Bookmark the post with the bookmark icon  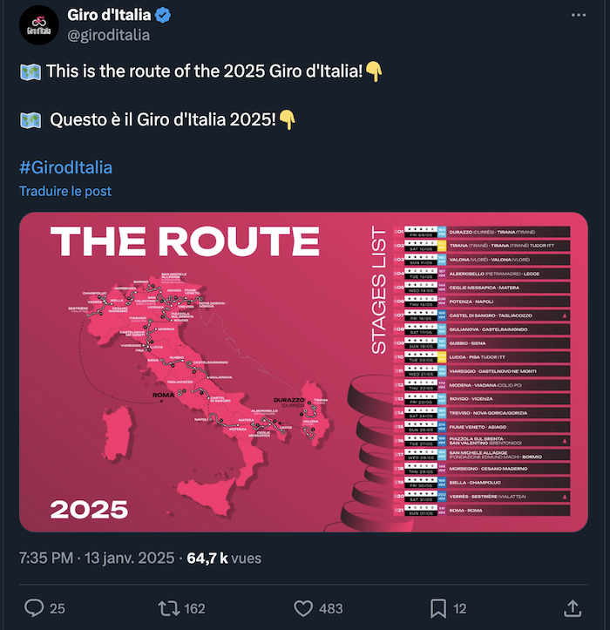(x=438, y=608)
